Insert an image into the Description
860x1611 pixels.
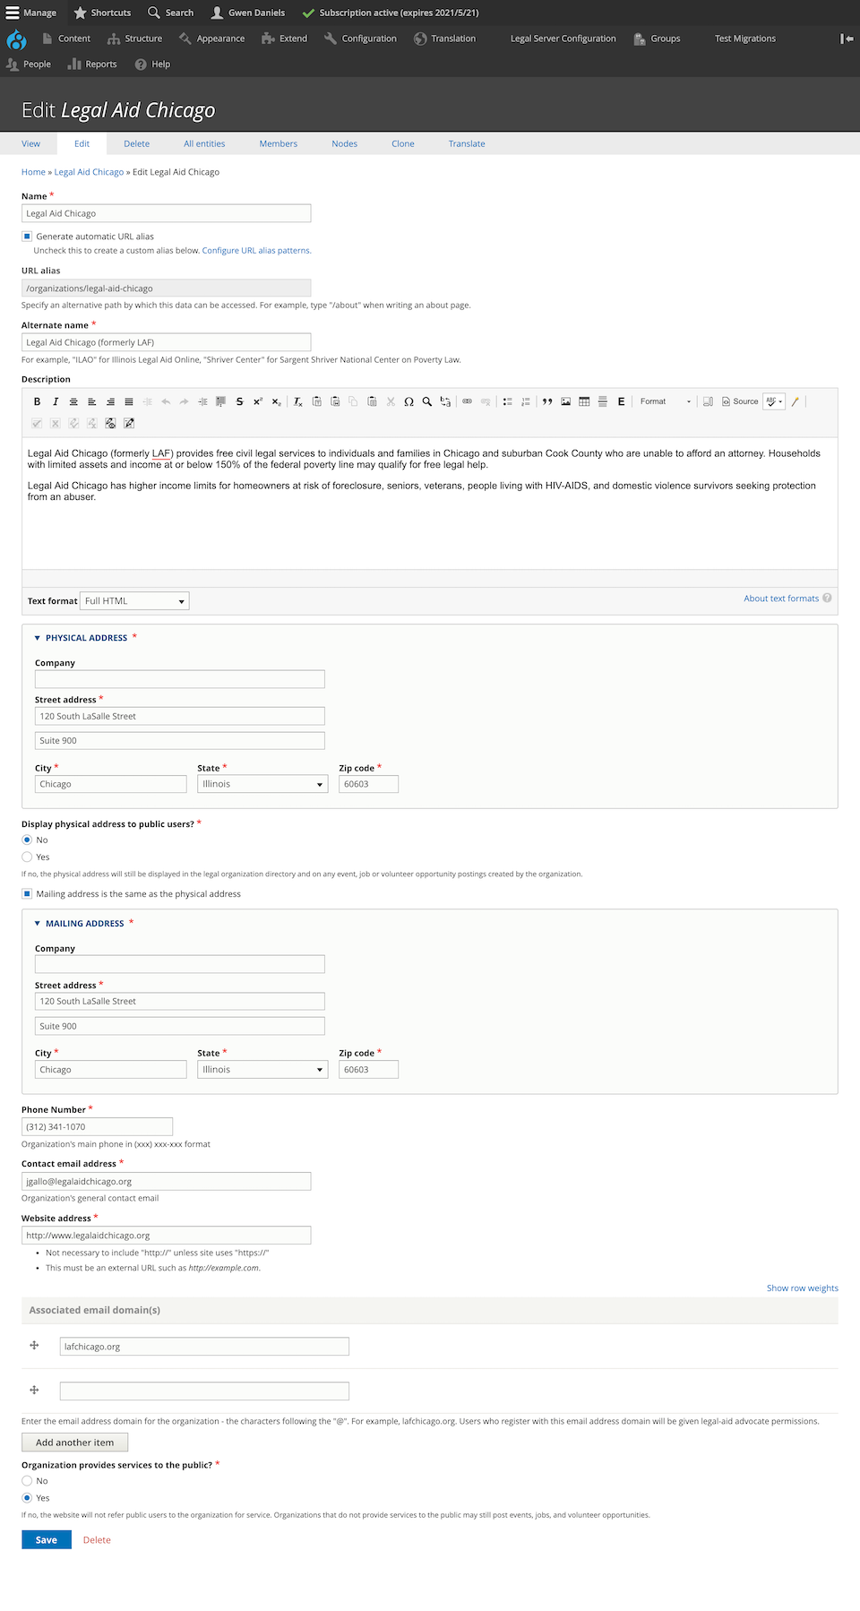pyautogui.click(x=566, y=401)
